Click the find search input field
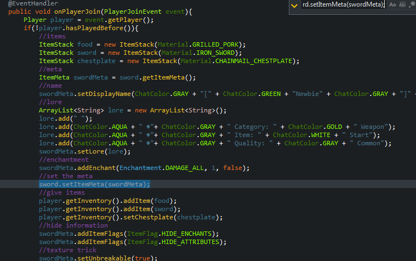Viewport: 416px width, 261px height. pos(343,4)
